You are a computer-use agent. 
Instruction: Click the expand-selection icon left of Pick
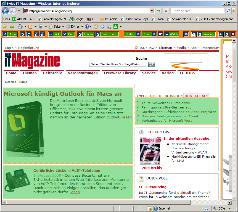click(36, 34)
